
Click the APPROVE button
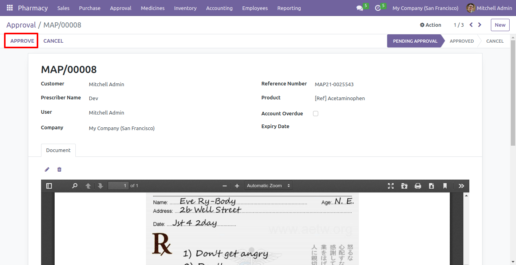click(x=22, y=41)
